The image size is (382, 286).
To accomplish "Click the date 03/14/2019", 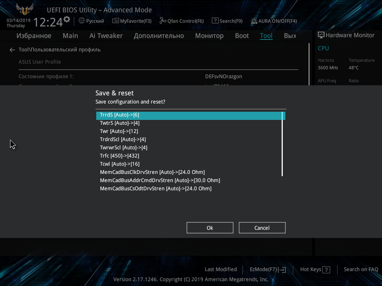I will [x=19, y=20].
